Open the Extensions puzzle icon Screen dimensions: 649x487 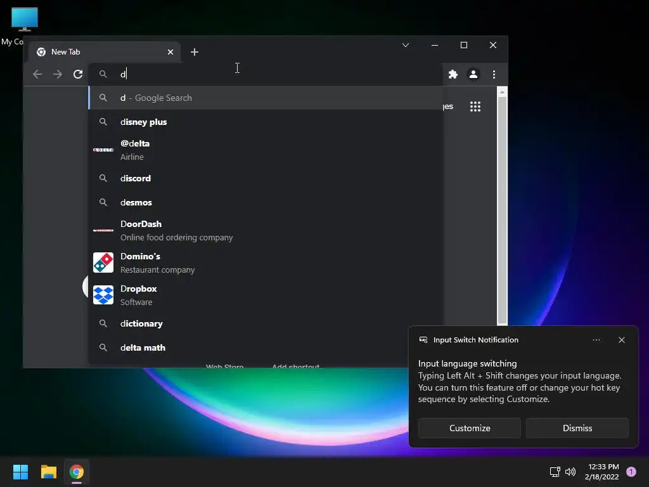pyautogui.click(x=453, y=74)
